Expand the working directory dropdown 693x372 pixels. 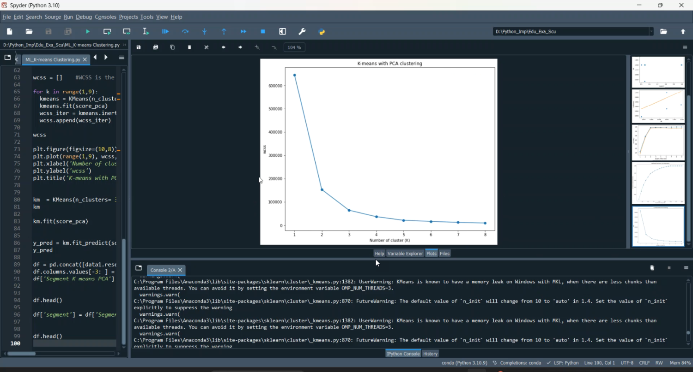tap(651, 32)
